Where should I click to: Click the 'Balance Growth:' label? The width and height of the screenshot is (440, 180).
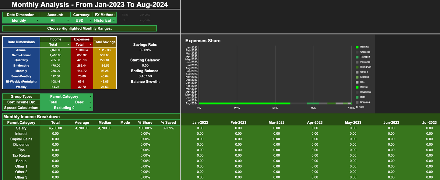click(145, 82)
